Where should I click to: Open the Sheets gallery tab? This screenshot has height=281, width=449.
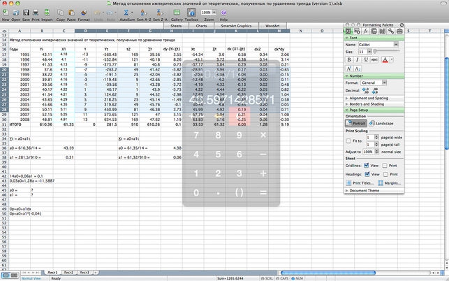pos(176,26)
